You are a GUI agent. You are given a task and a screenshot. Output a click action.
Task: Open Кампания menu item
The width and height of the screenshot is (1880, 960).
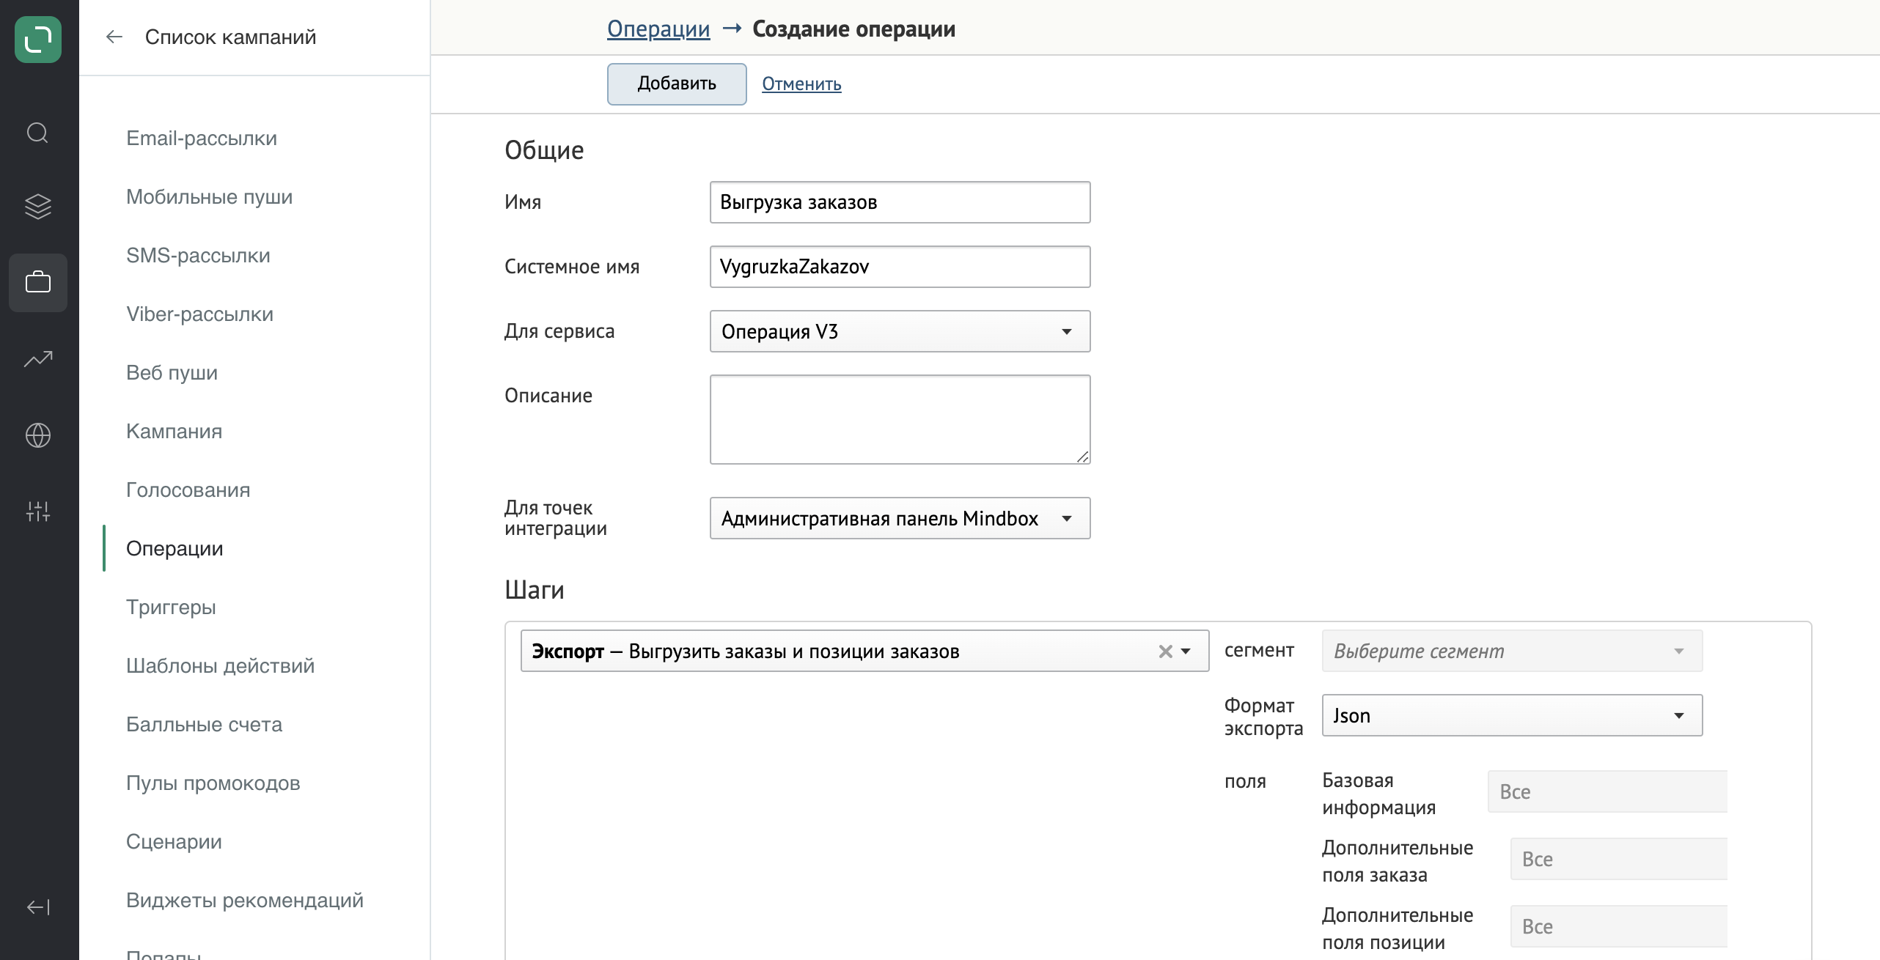pyautogui.click(x=174, y=431)
